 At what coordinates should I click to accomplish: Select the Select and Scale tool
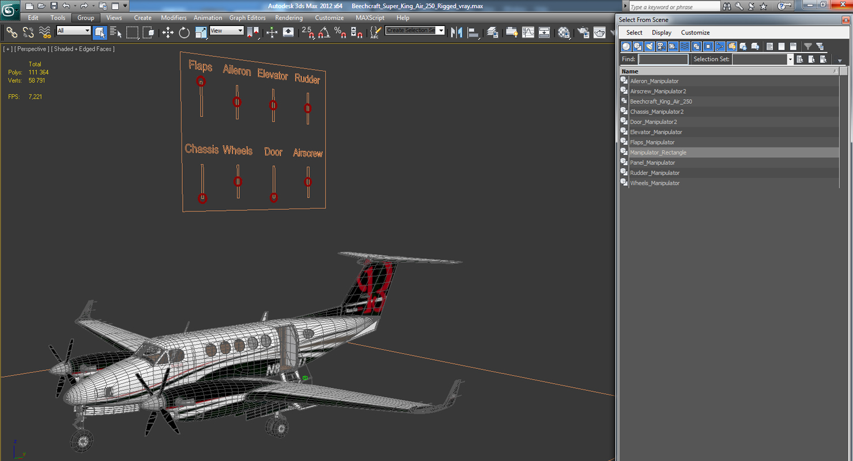point(201,32)
